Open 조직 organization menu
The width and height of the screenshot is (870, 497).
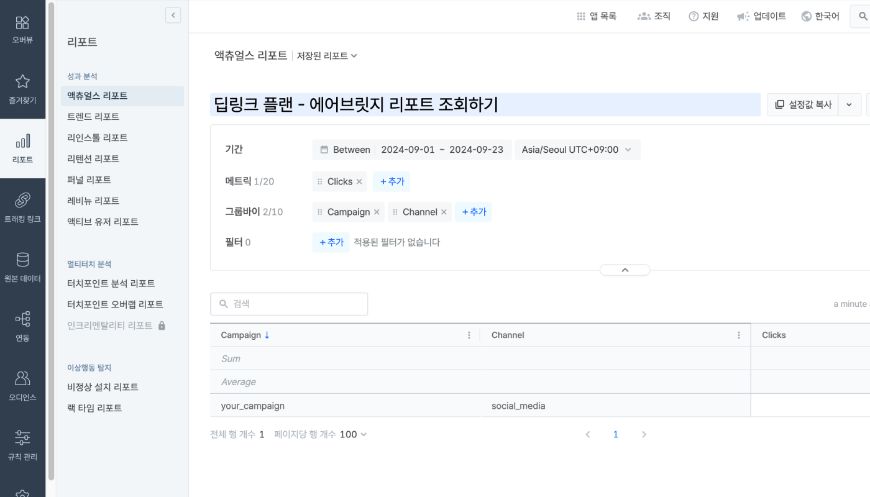pyautogui.click(x=654, y=16)
